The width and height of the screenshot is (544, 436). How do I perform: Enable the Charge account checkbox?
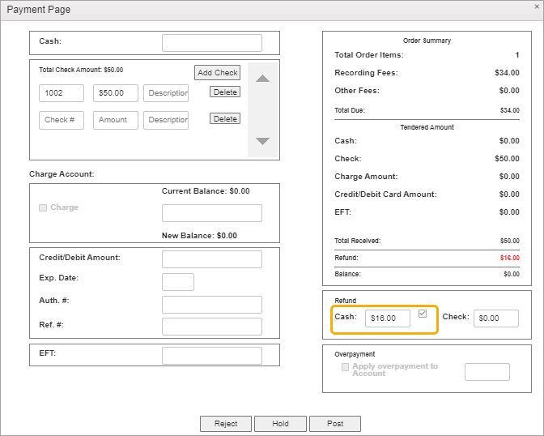click(x=43, y=207)
